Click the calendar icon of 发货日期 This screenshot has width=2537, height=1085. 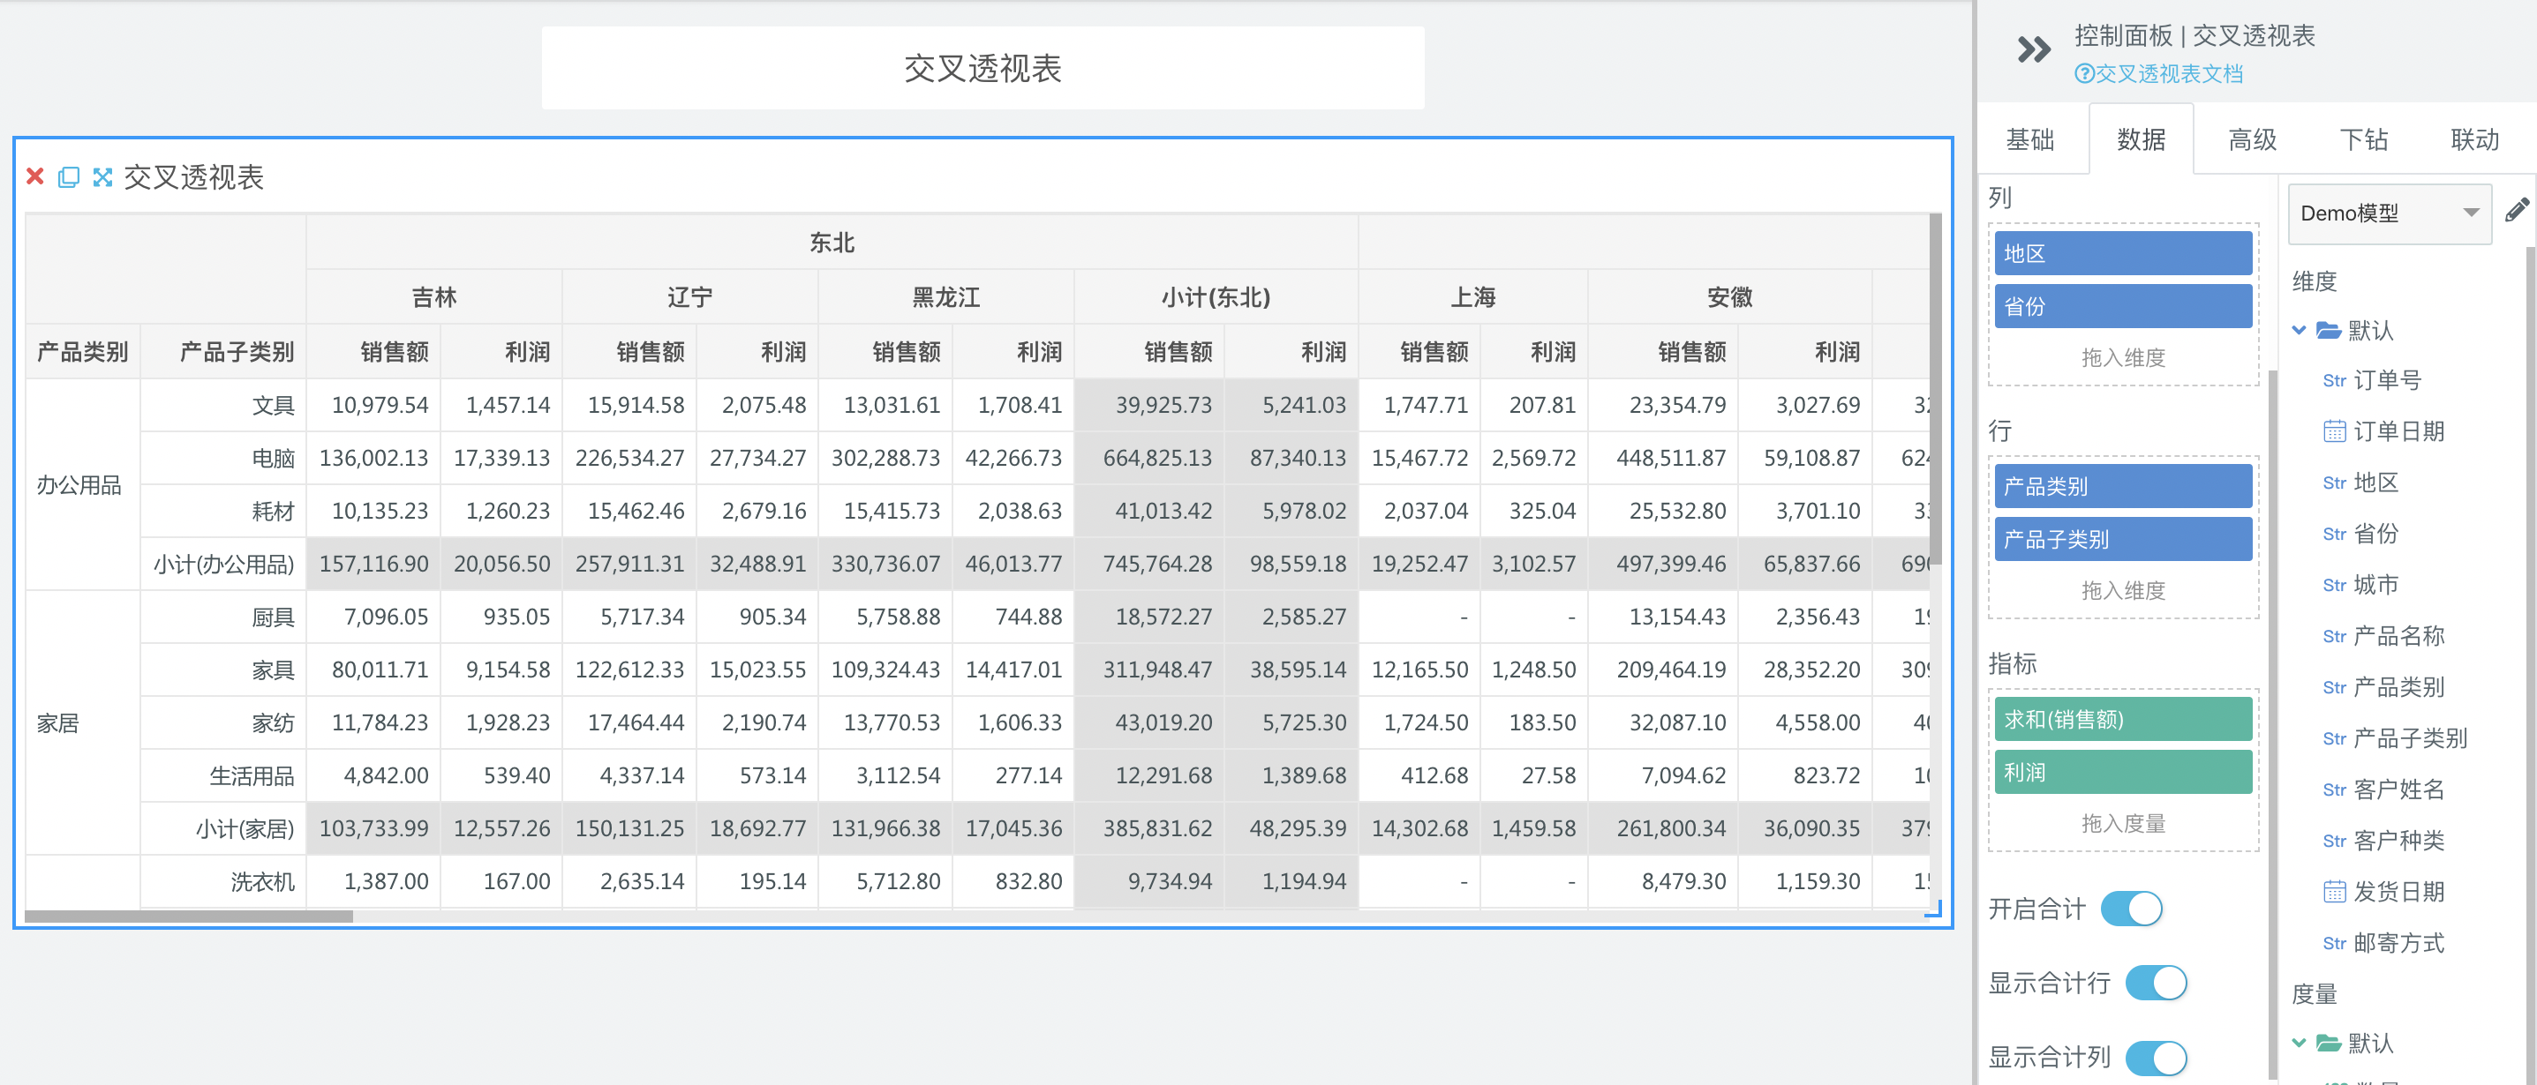(2333, 892)
